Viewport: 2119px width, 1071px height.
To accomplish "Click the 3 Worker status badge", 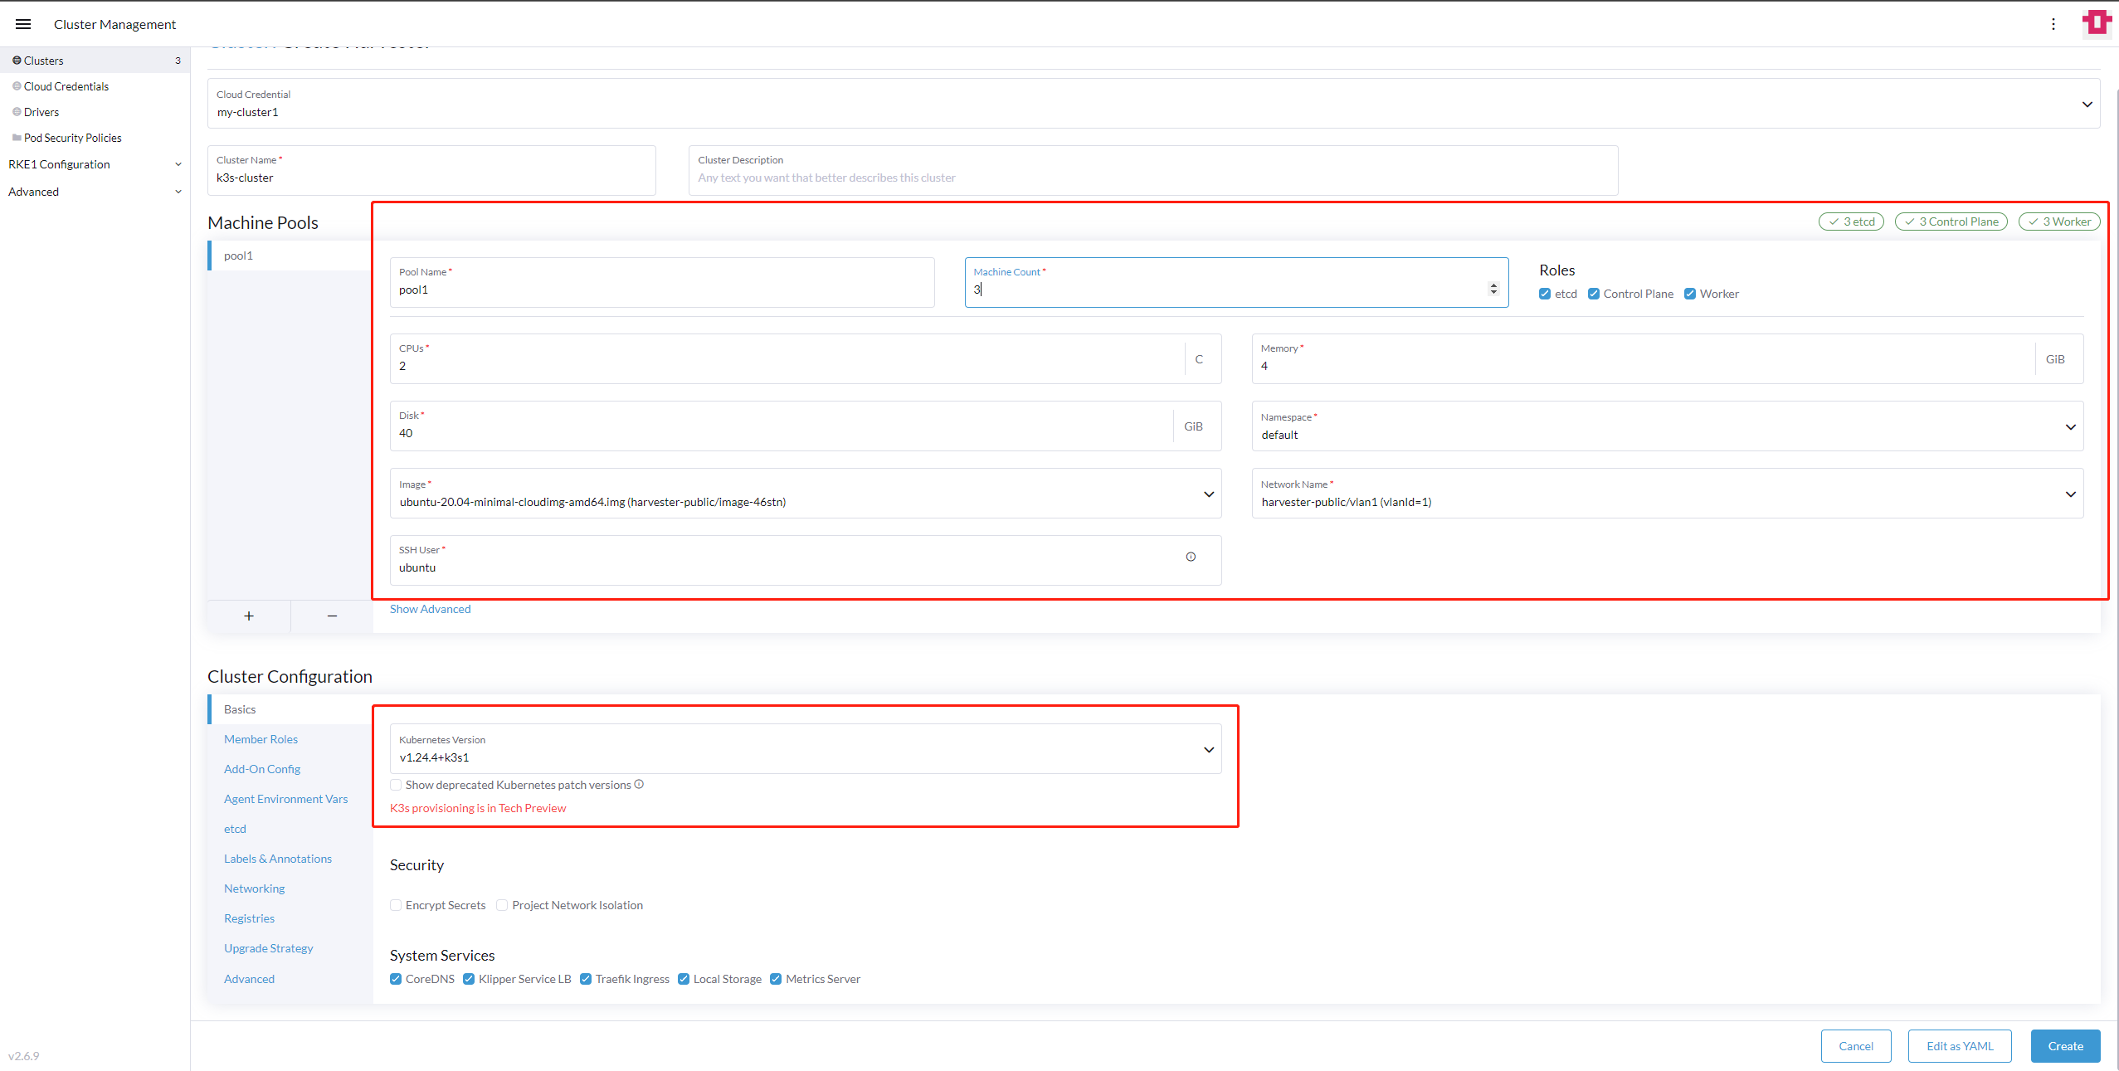I will (x=2059, y=222).
